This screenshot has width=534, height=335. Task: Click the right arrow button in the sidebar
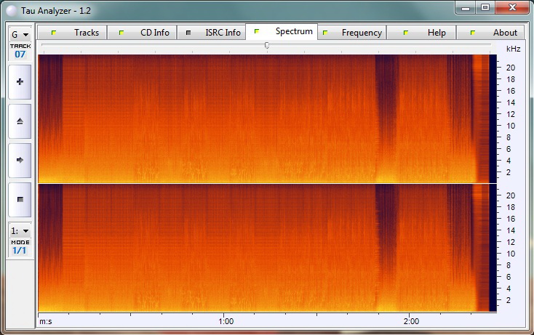point(20,159)
